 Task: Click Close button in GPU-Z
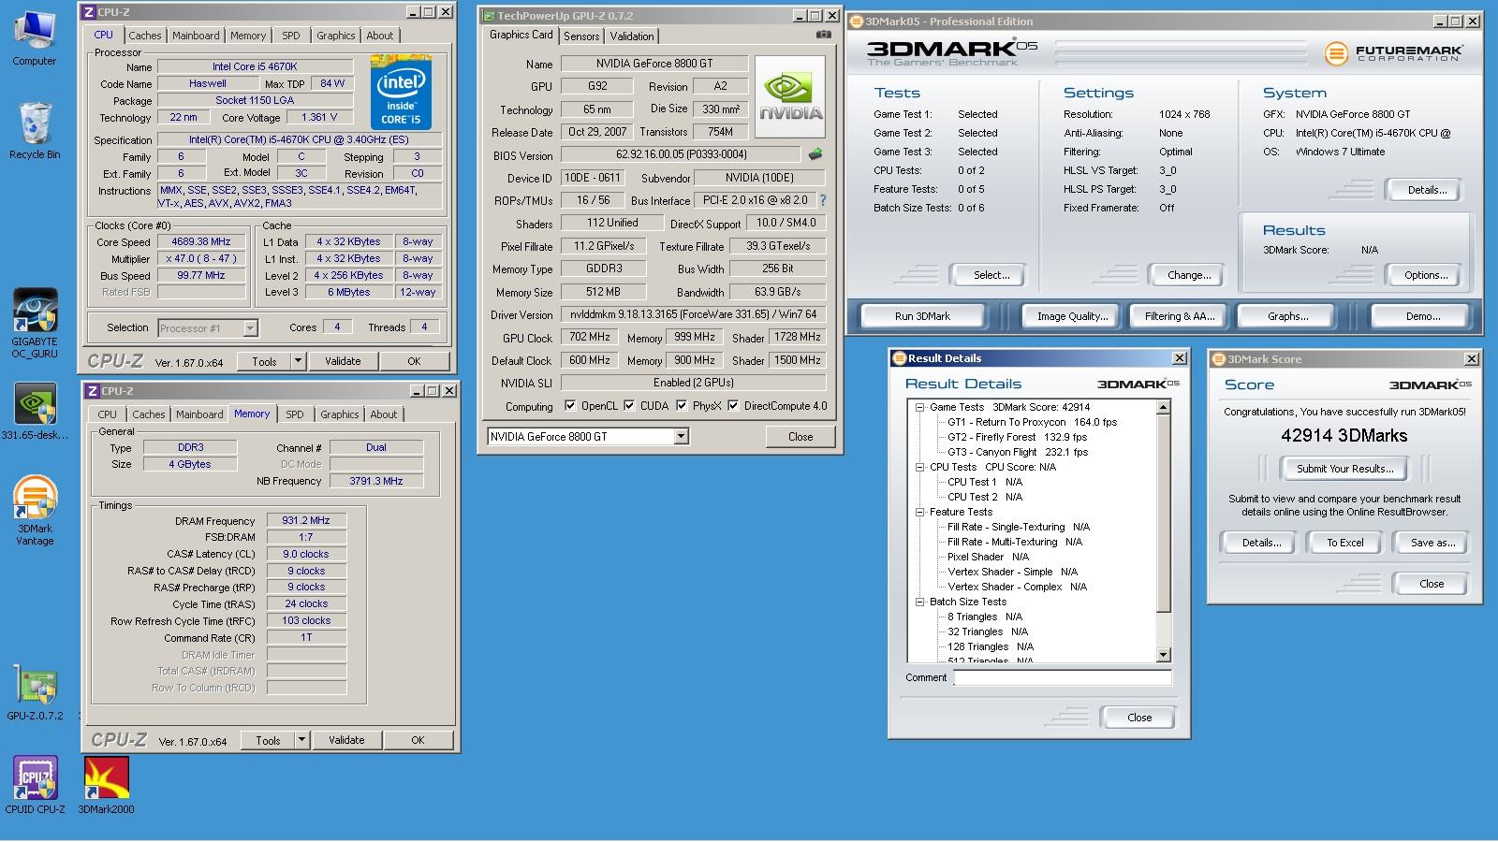pos(800,436)
